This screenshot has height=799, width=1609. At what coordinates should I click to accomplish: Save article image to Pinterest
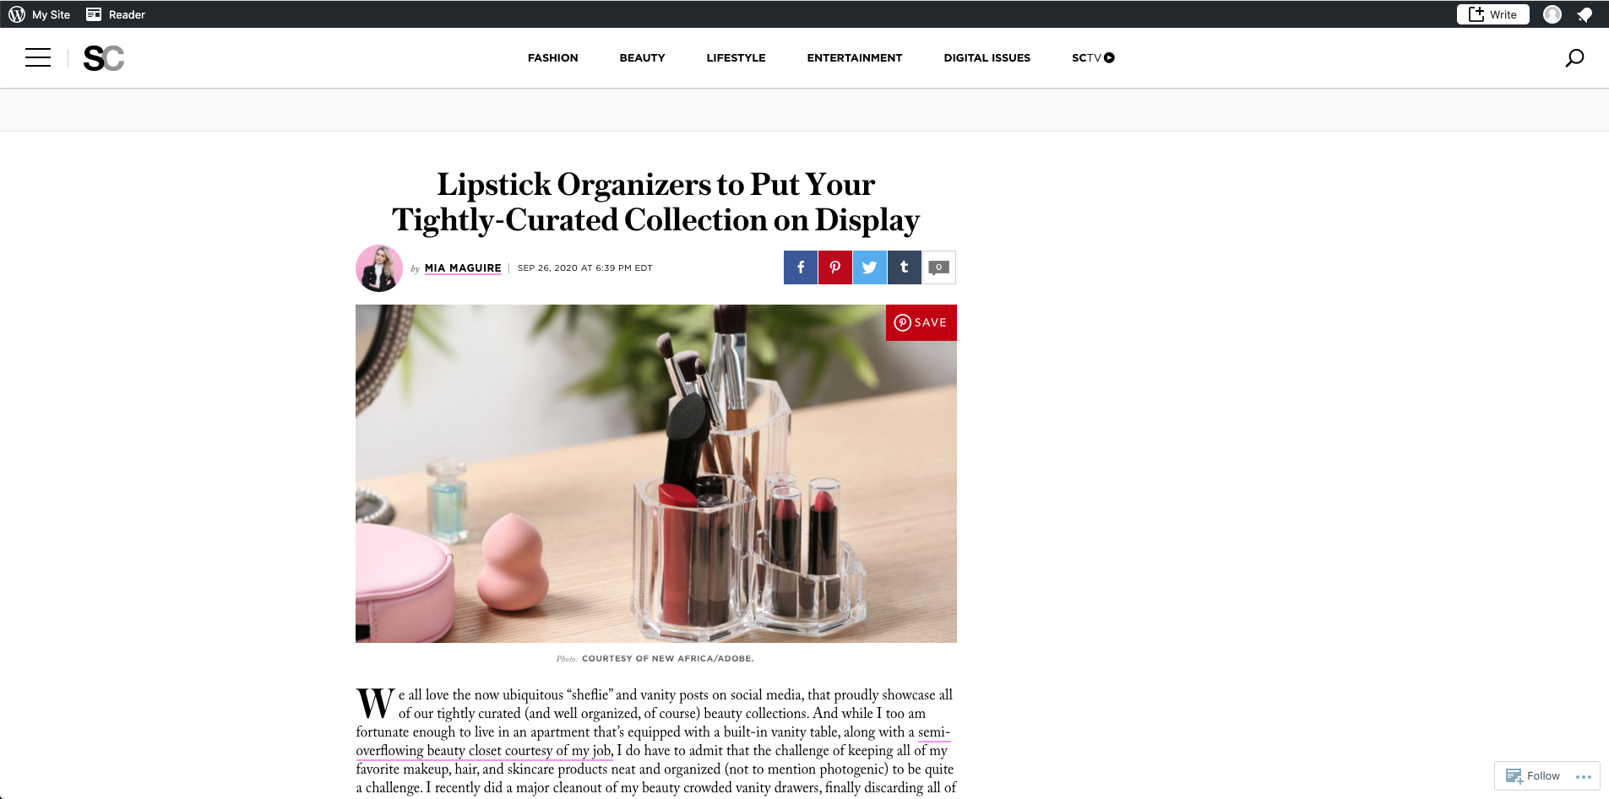[x=921, y=322]
